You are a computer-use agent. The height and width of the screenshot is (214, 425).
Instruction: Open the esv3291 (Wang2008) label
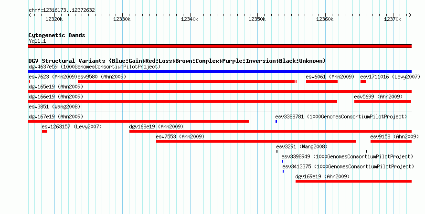(302, 146)
